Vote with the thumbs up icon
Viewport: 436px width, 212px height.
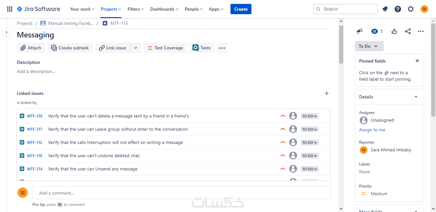[x=394, y=31]
